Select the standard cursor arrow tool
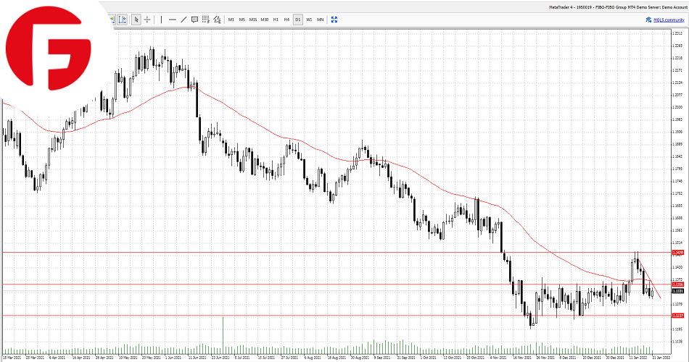The image size is (689, 362). point(136,20)
